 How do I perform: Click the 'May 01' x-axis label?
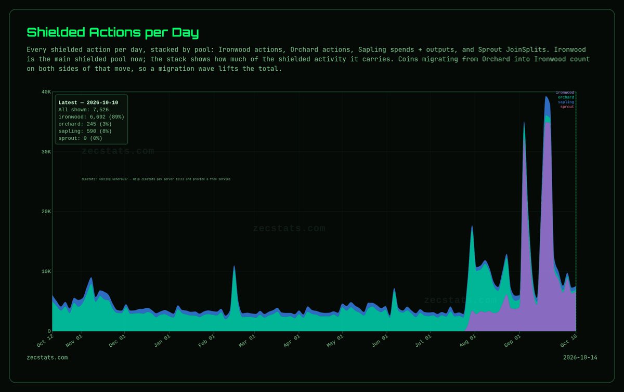tap(334, 342)
